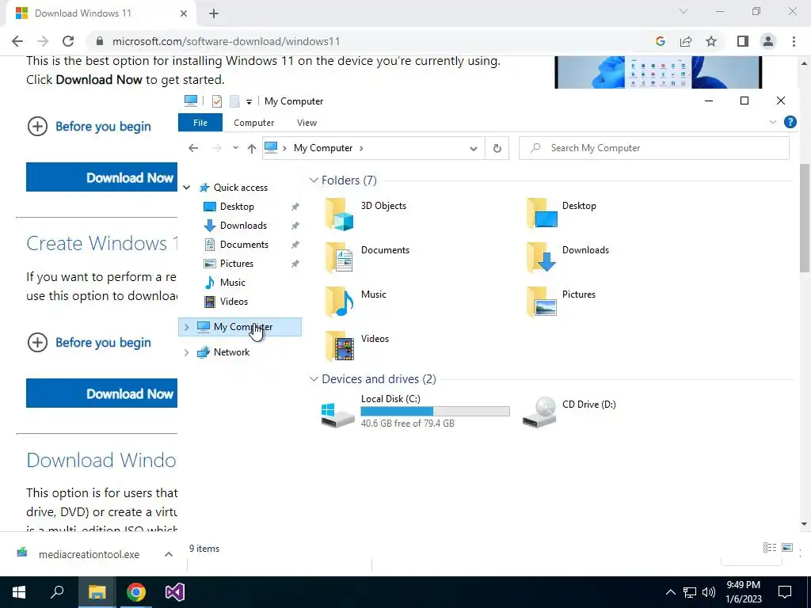This screenshot has width=811, height=608.
Task: Open Windows Start menu
Action: point(19,592)
